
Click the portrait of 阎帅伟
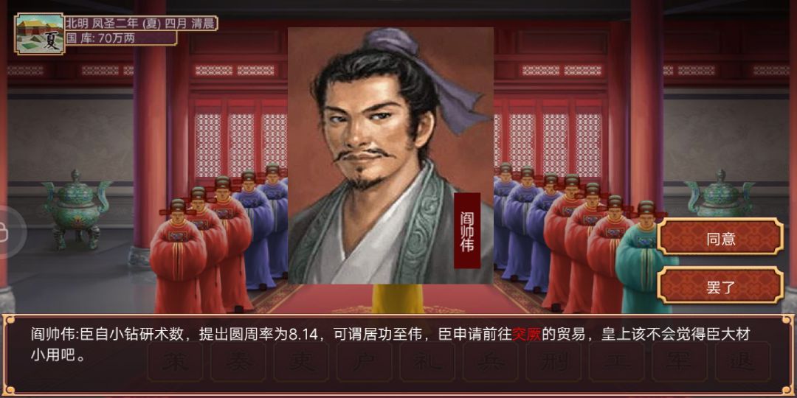(390, 156)
